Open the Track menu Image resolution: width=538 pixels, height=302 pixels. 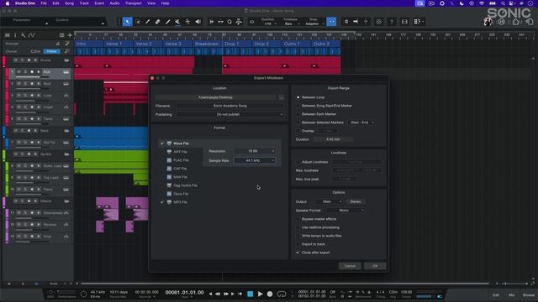84,3
